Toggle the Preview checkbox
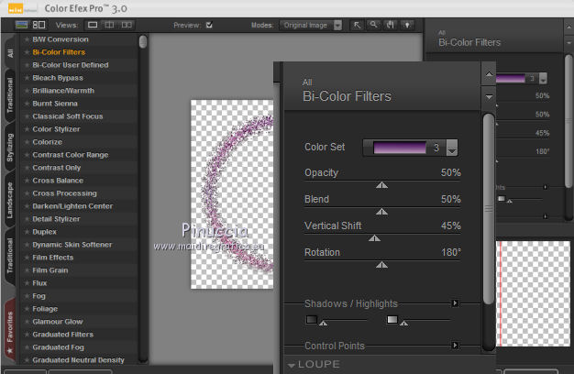This screenshot has height=374, width=574. tap(210, 25)
